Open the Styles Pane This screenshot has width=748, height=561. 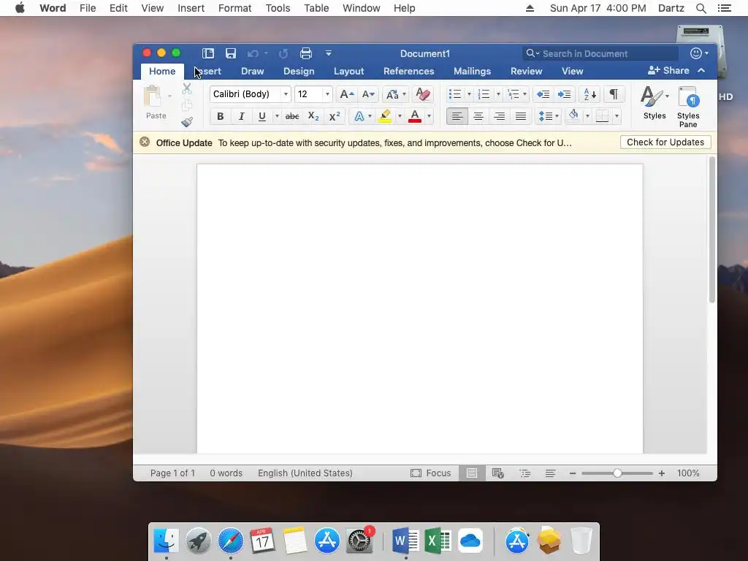click(688, 107)
